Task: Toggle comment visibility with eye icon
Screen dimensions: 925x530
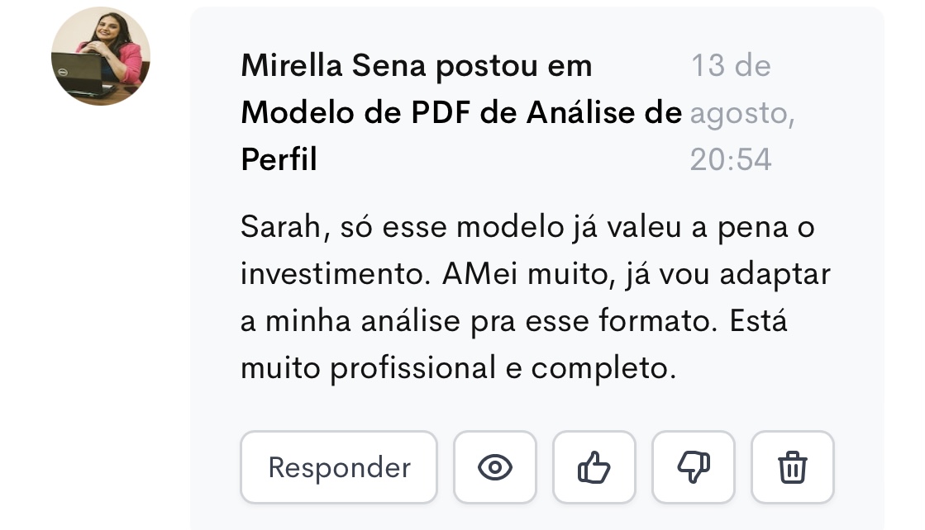Action: (495, 467)
